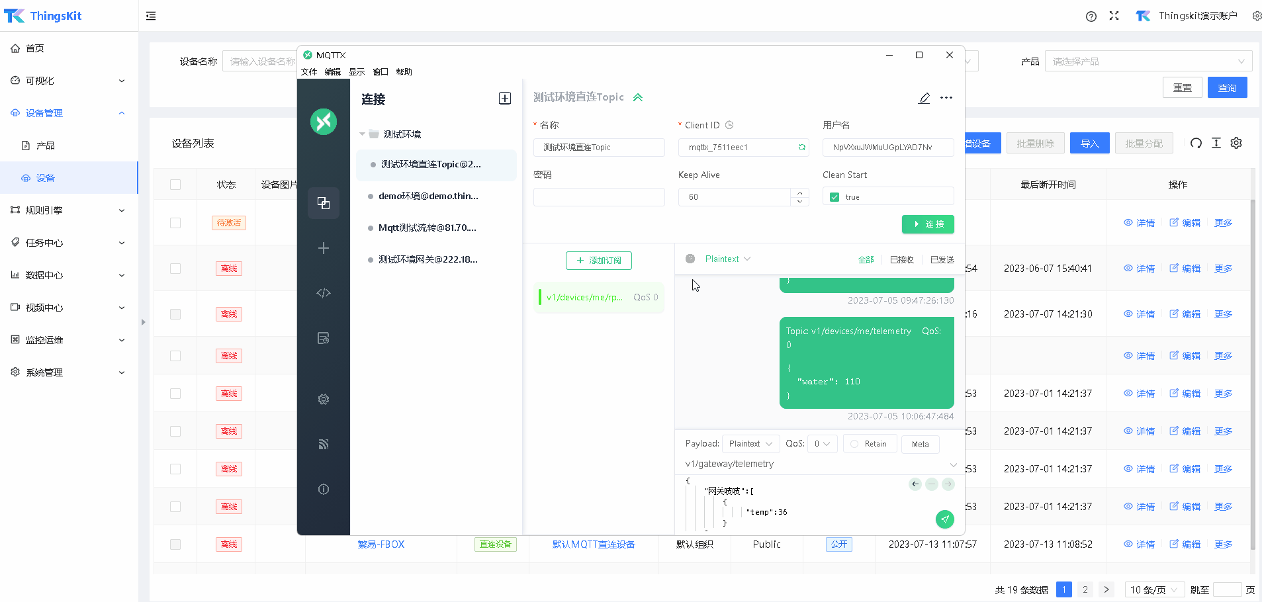
Task: Collapse the 测试环境 connection group
Action: pyautogui.click(x=362, y=134)
